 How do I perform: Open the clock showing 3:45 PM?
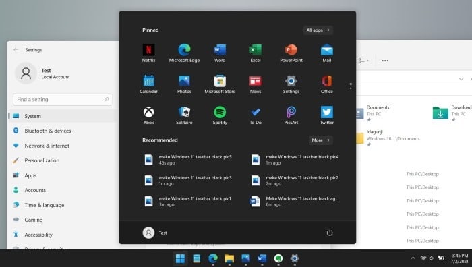point(459,258)
